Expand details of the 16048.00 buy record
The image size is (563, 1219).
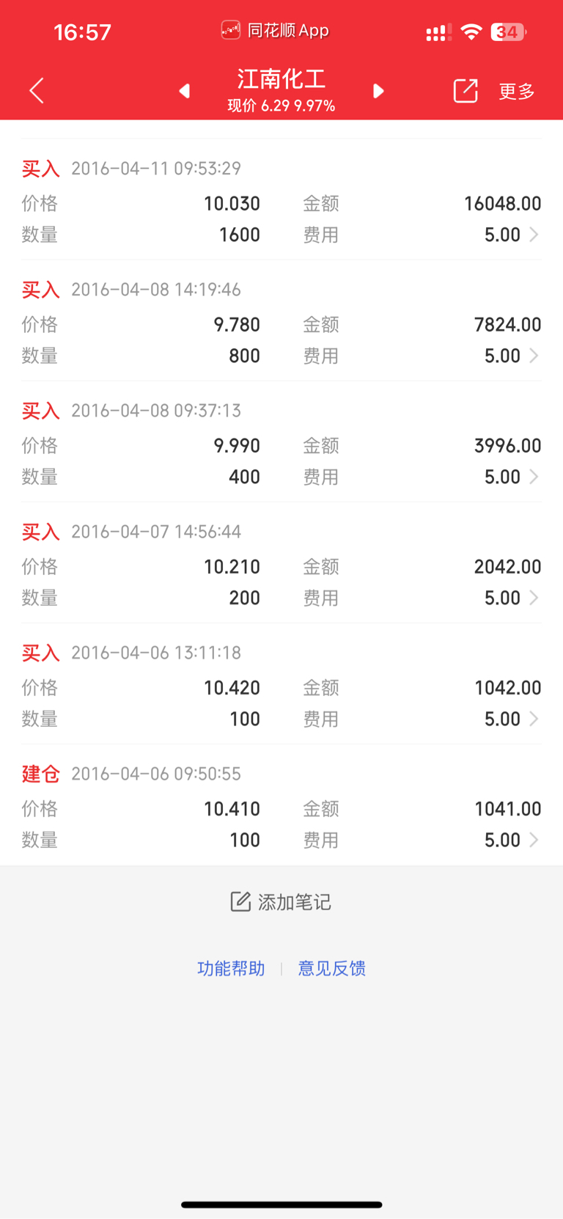[x=534, y=235]
